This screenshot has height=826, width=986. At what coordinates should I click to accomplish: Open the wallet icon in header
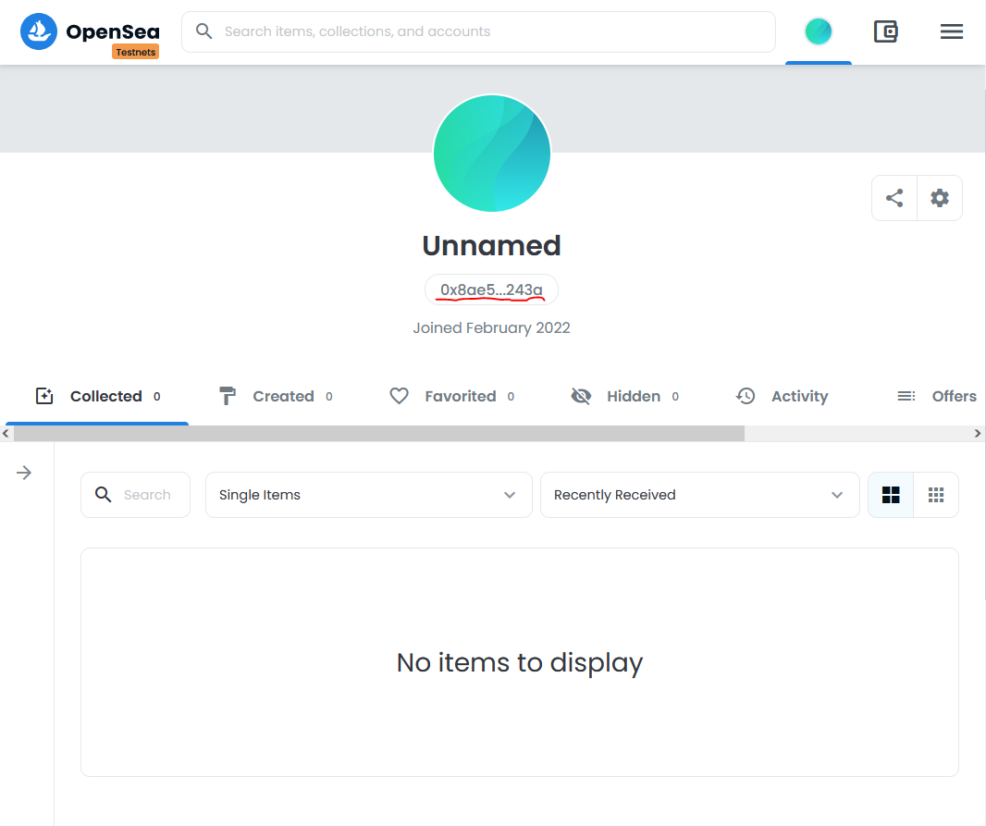click(x=886, y=31)
